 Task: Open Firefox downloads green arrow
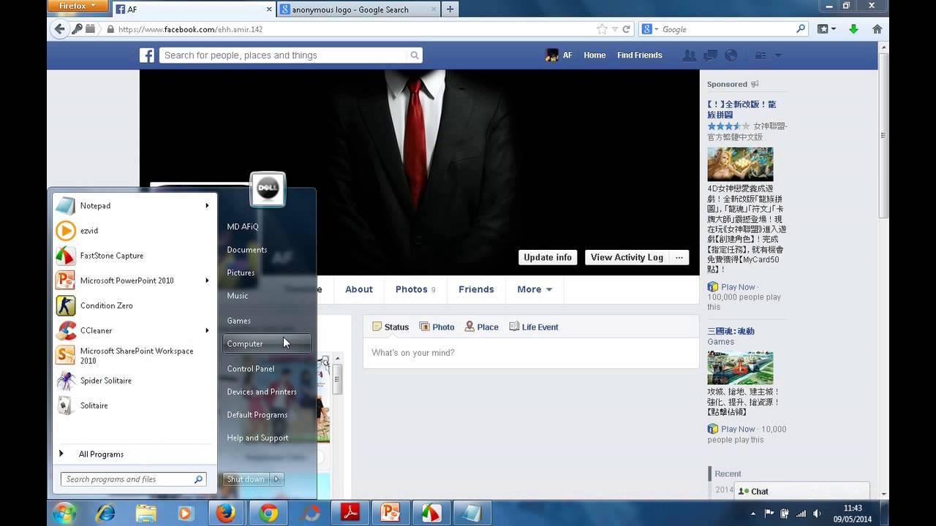[853, 29]
